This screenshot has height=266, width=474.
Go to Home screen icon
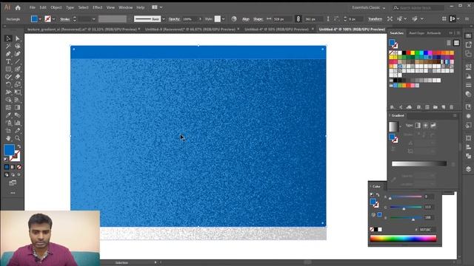pyautogui.click(x=18, y=7)
